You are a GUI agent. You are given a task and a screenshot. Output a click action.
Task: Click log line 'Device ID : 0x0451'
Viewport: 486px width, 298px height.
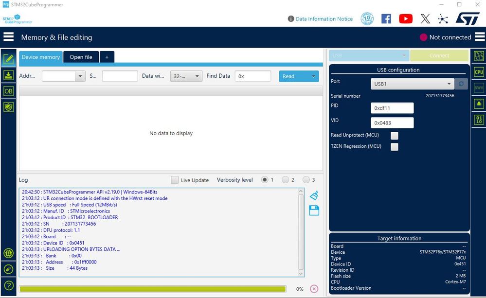[53, 243]
